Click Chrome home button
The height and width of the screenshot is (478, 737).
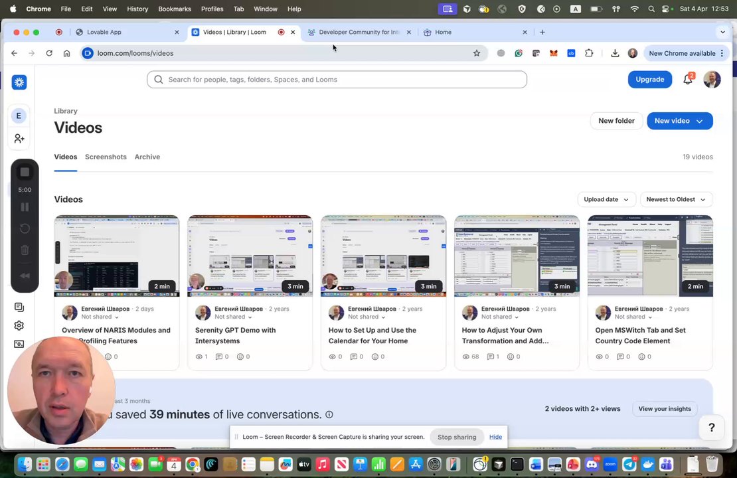(67, 53)
